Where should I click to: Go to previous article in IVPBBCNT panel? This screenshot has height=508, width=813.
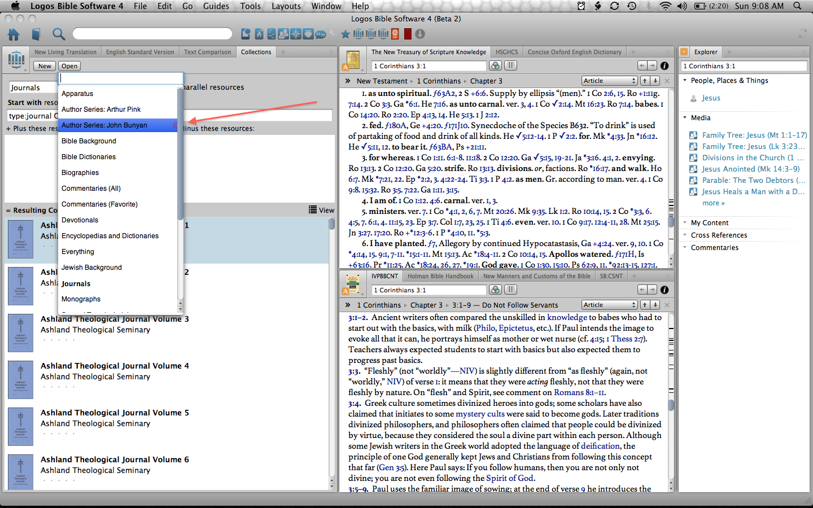pyautogui.click(x=644, y=305)
